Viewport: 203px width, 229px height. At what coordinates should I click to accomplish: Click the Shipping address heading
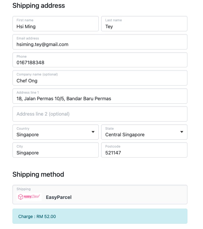39,6
